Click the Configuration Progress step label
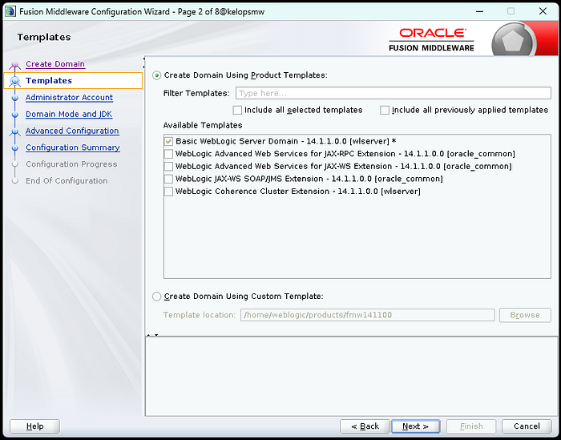Screen dimensions: 561x440 point(71,164)
